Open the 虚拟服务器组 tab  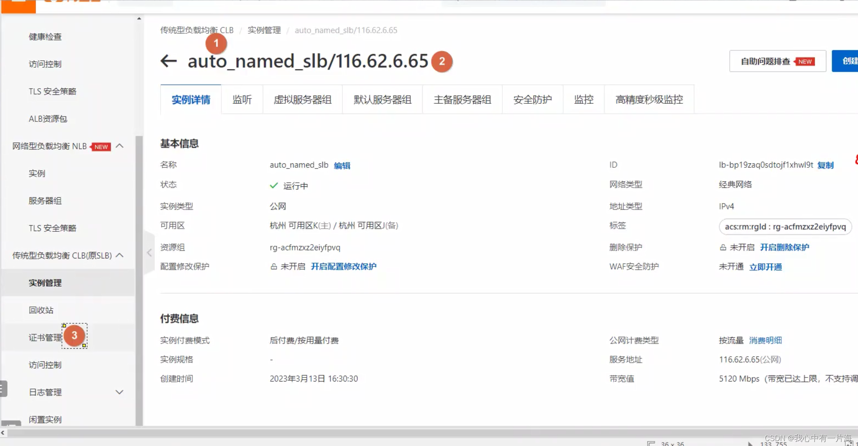coord(302,100)
